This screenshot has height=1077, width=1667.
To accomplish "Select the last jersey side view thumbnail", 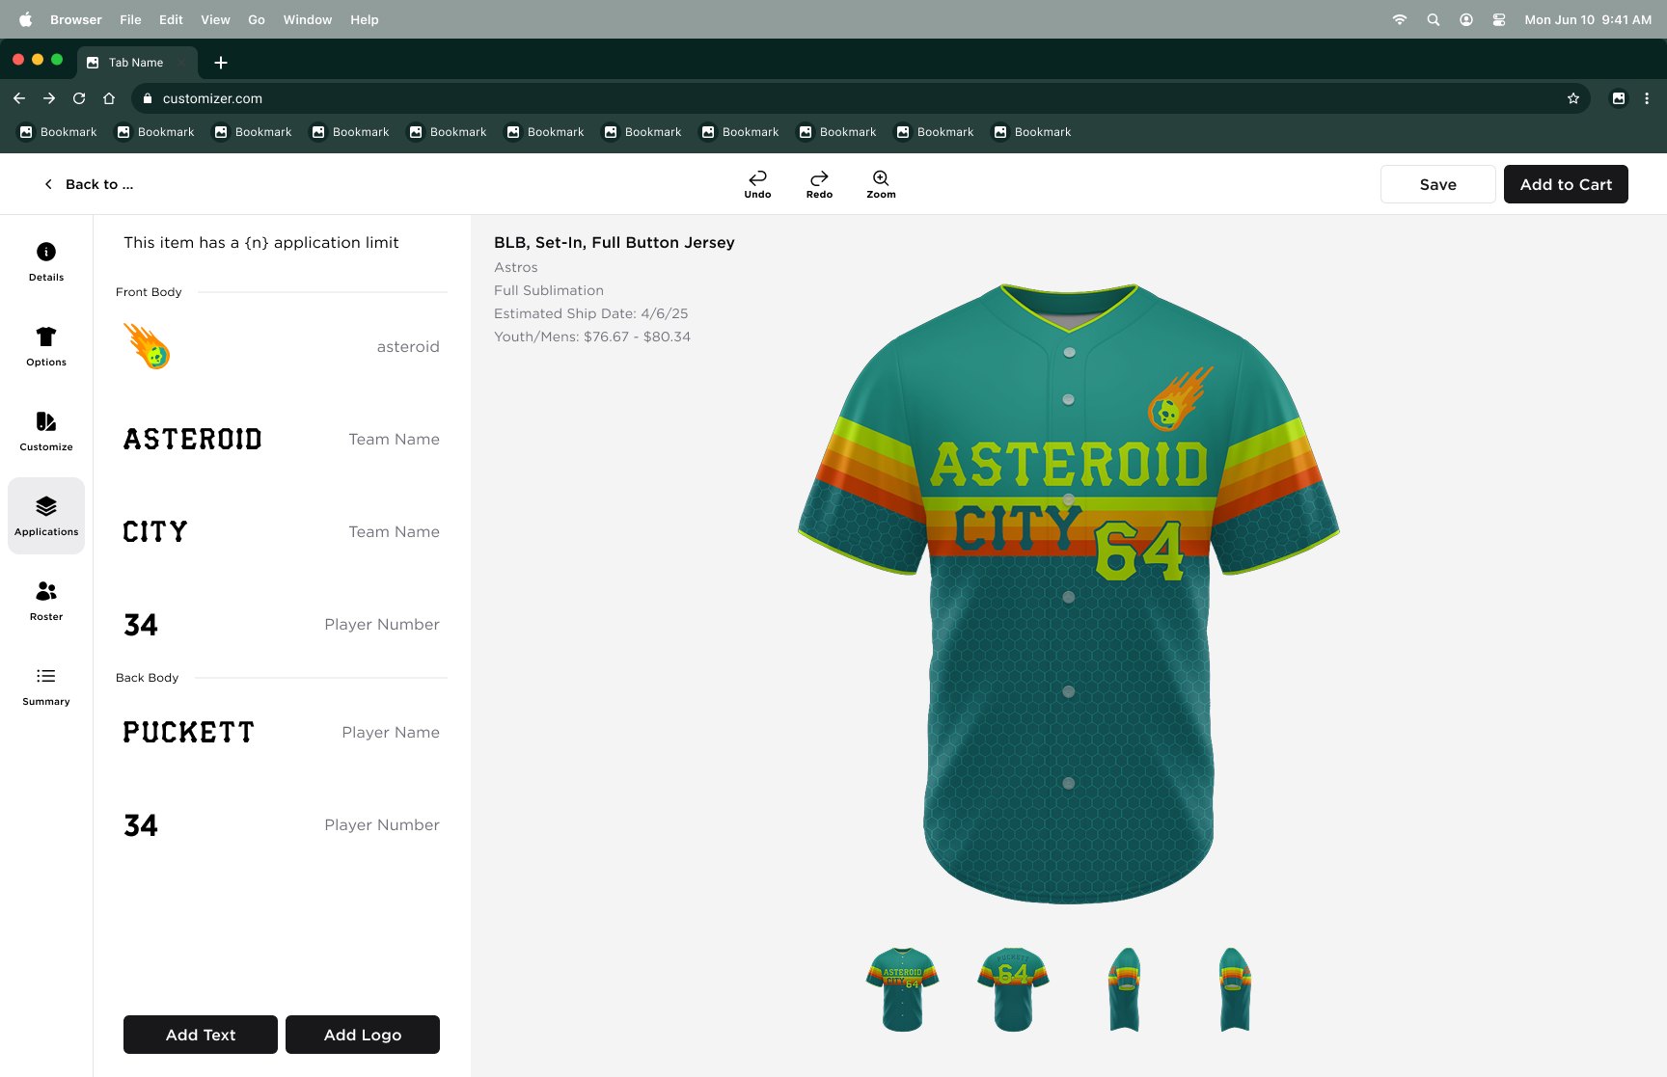I will tap(1235, 989).
